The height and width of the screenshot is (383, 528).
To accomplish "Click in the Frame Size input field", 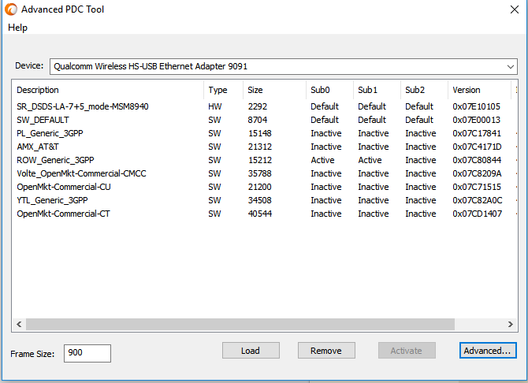I will pyautogui.click(x=87, y=353).
